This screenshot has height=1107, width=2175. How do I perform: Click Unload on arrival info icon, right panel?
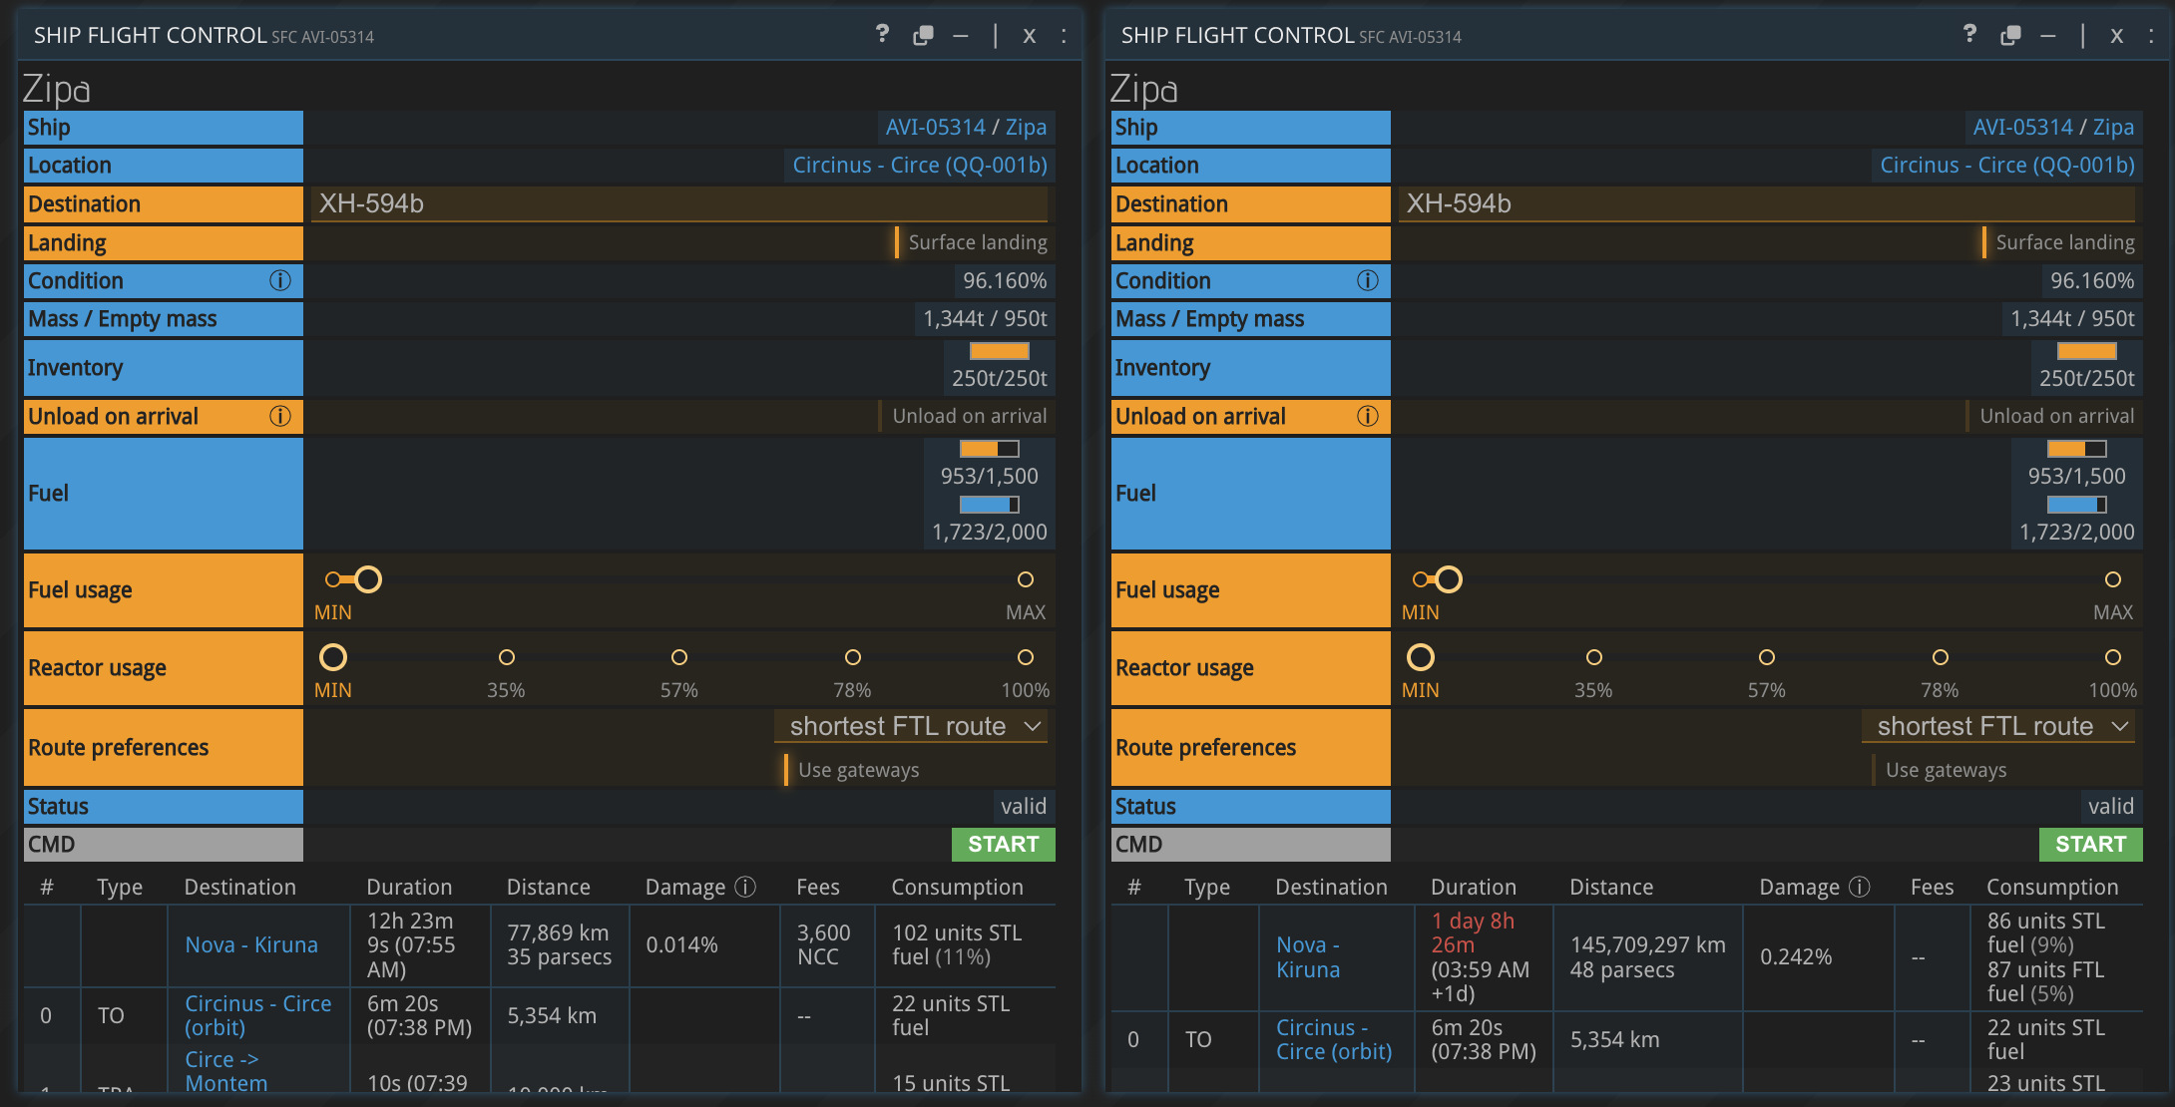tap(1368, 417)
